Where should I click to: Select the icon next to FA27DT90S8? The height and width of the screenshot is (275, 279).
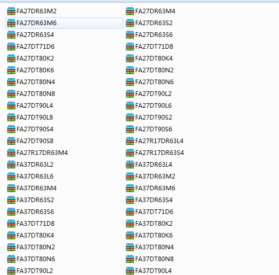click(11, 141)
